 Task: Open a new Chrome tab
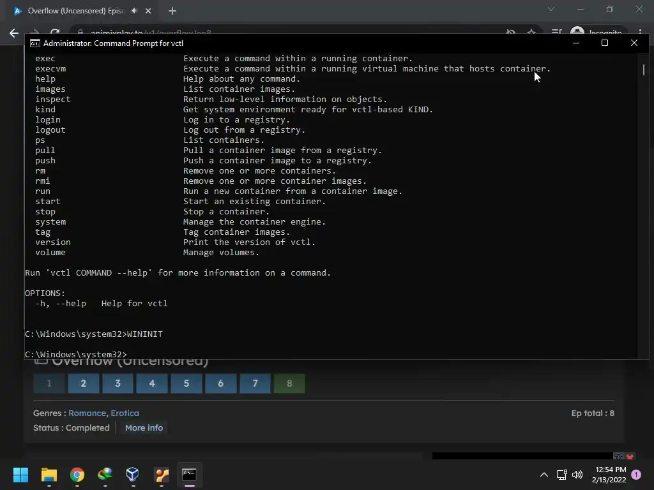pyautogui.click(x=172, y=11)
